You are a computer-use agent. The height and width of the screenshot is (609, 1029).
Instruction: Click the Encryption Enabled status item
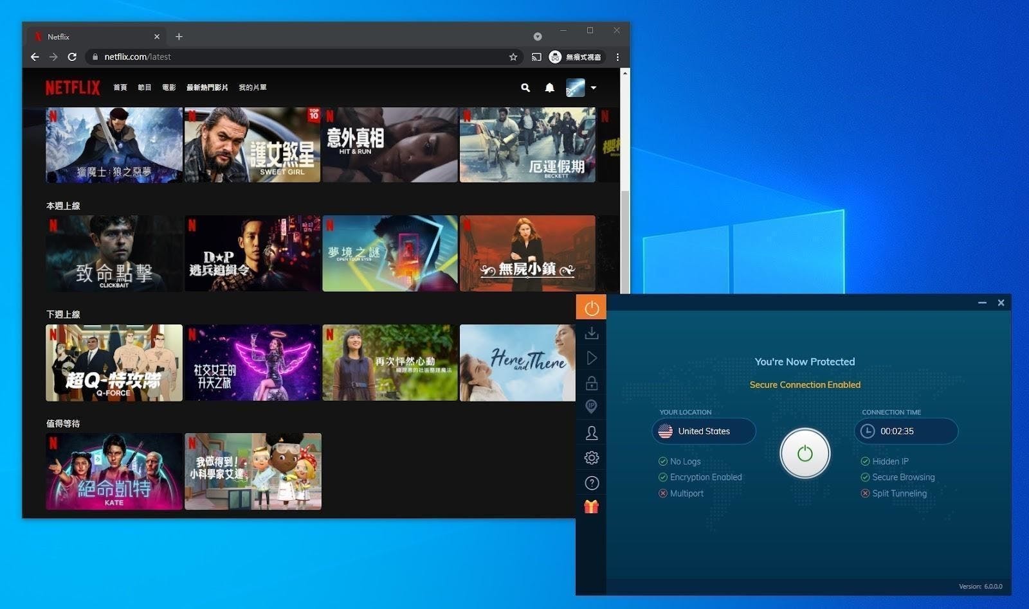(700, 477)
